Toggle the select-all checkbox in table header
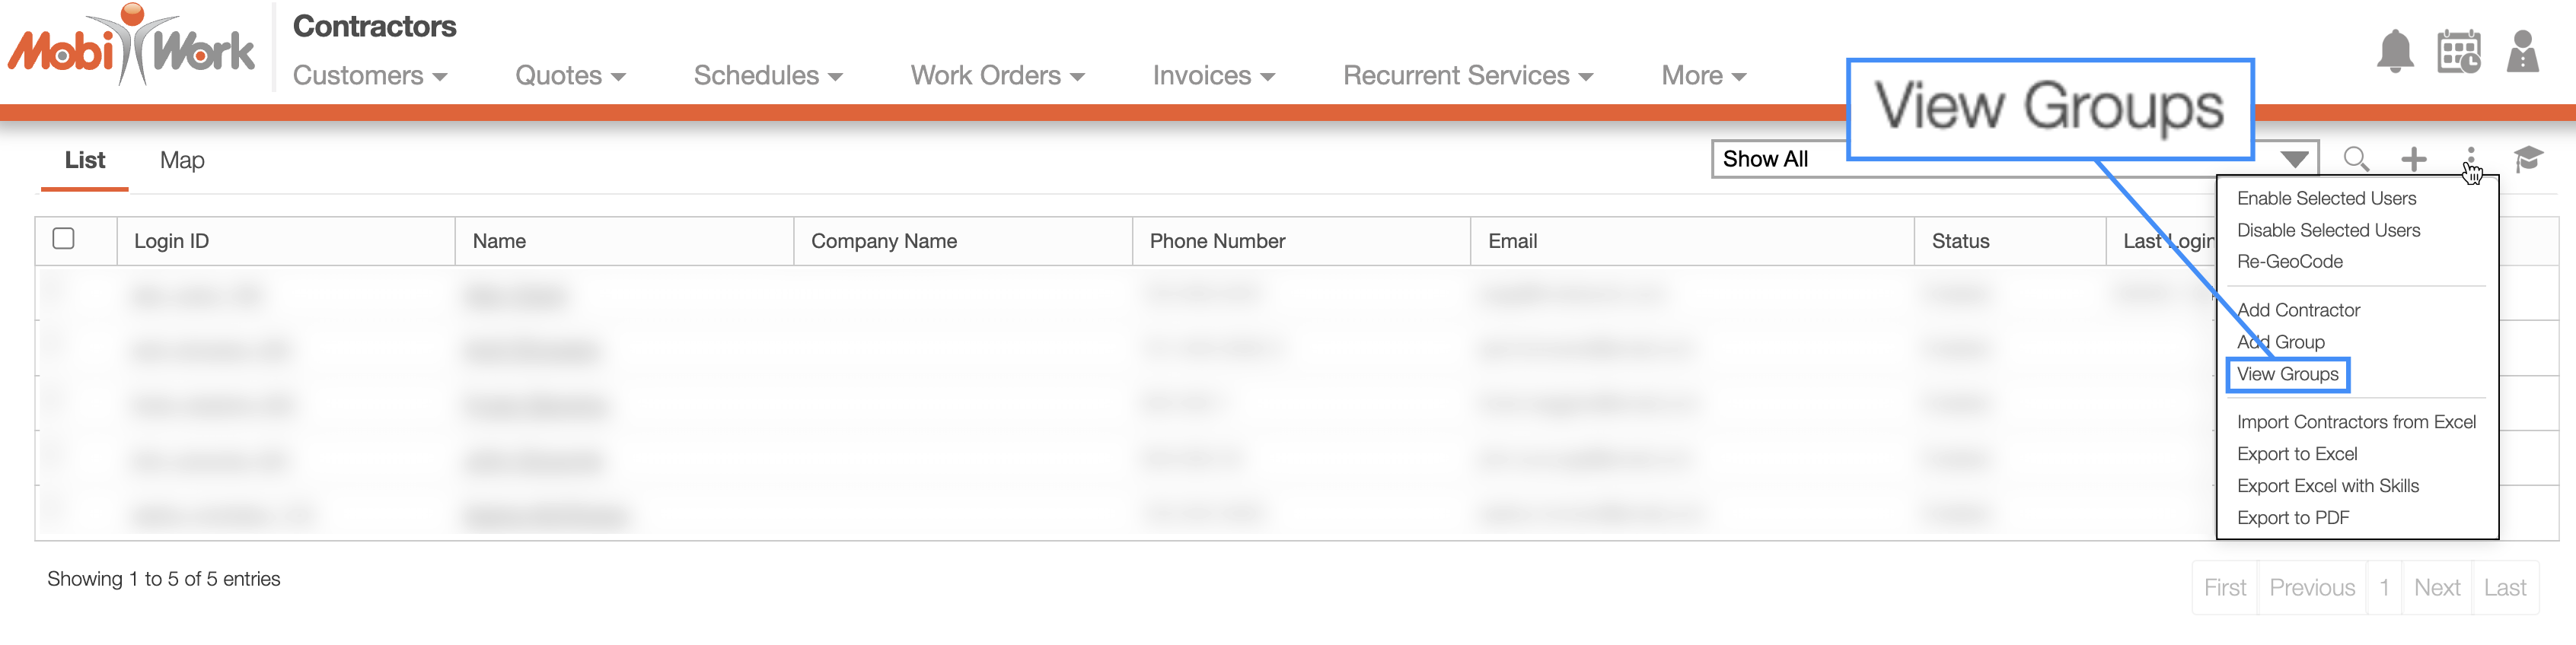The height and width of the screenshot is (645, 2576). (63, 239)
